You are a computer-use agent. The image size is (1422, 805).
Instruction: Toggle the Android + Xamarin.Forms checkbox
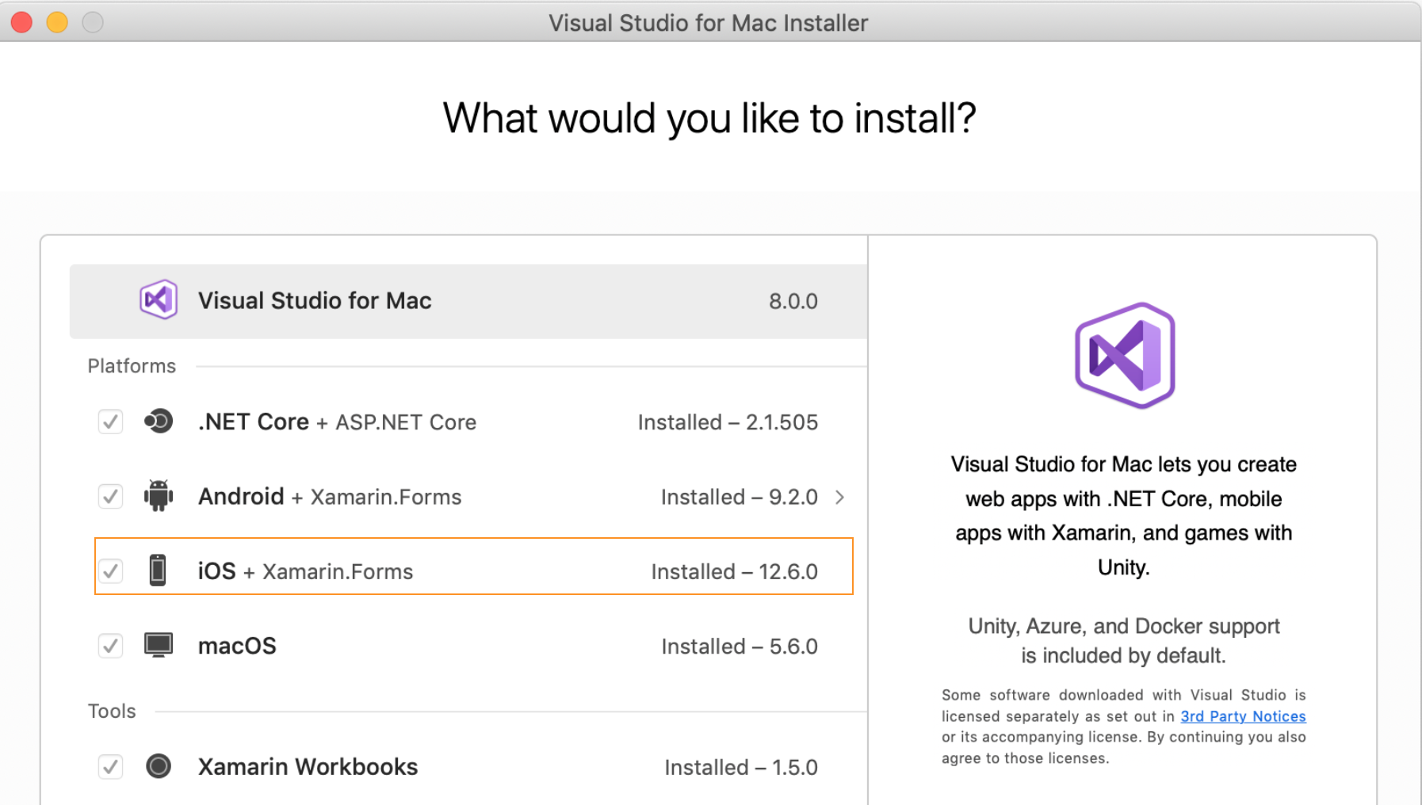110,497
